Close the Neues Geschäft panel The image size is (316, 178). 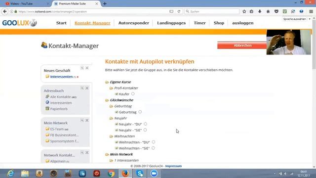coord(87,68)
